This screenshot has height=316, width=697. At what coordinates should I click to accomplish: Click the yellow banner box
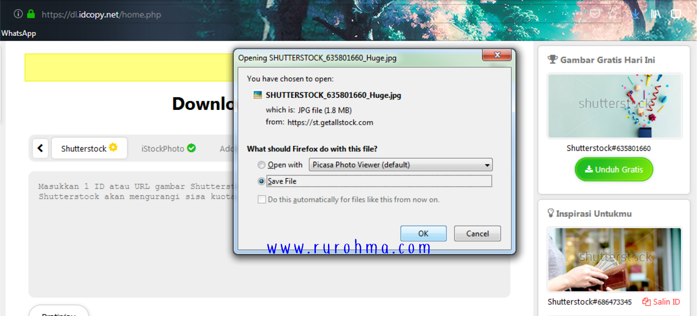129,68
